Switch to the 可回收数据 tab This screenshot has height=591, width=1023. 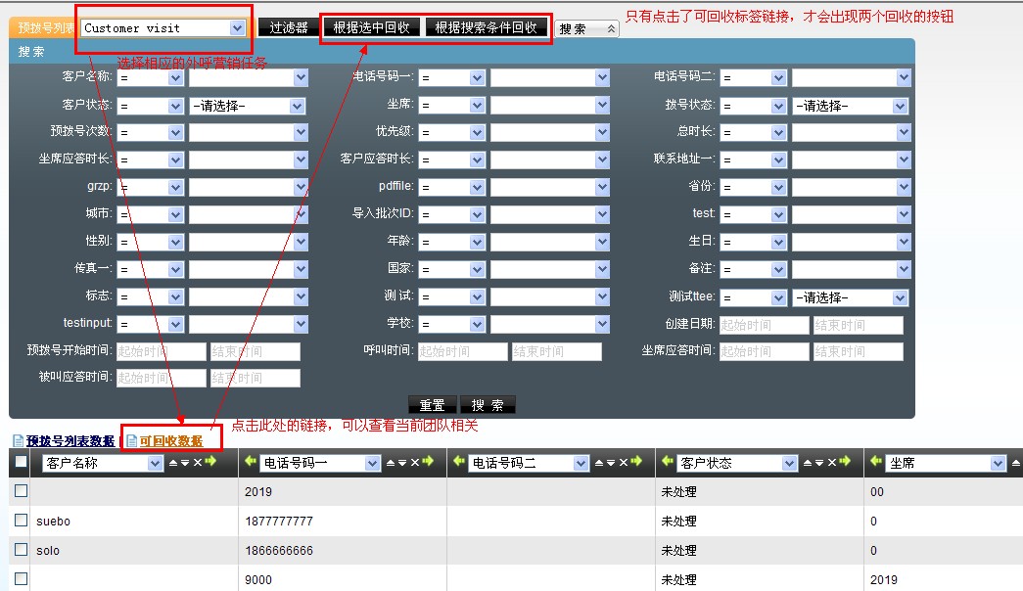pyautogui.click(x=170, y=441)
